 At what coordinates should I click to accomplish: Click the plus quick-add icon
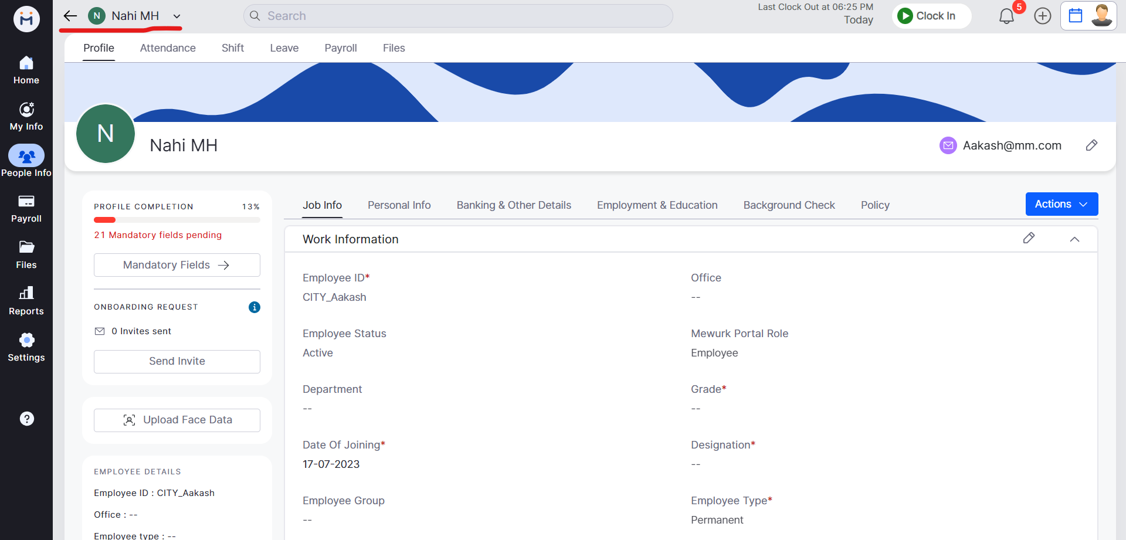(x=1042, y=16)
